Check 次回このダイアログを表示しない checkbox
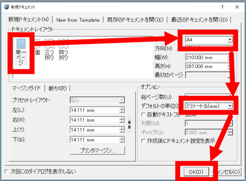This screenshot has height=181, width=246. [x=7, y=171]
